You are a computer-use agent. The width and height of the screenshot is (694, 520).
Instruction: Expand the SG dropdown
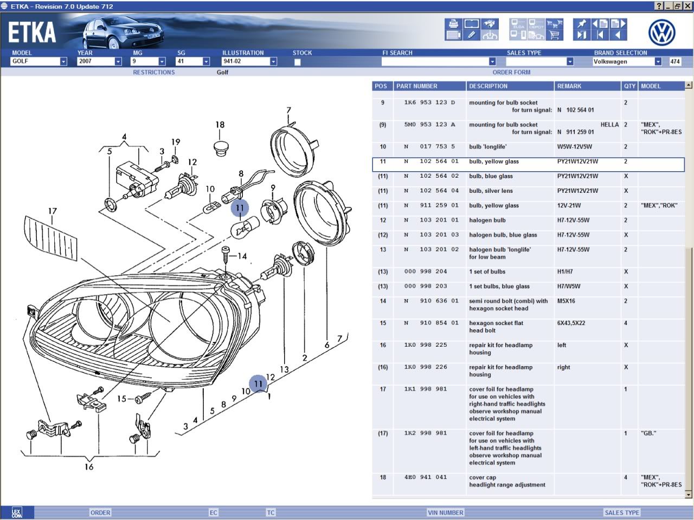(206, 62)
